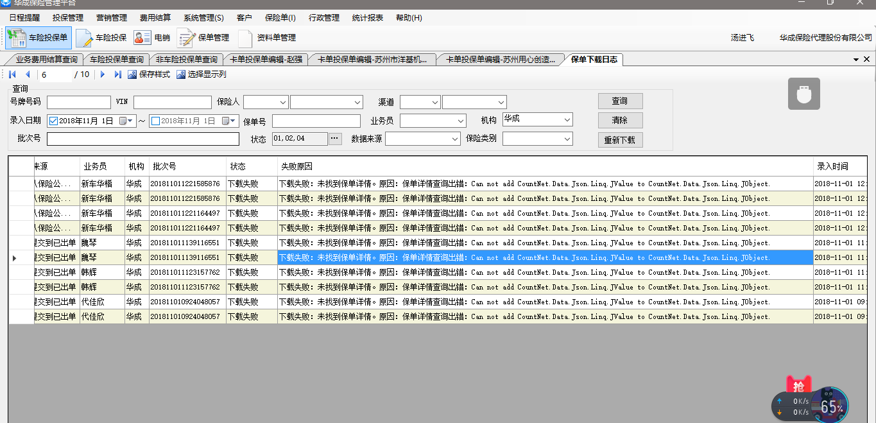Viewport: 876px width, 423px height.
Task: Open 费用结算 menu
Action: pos(155,18)
